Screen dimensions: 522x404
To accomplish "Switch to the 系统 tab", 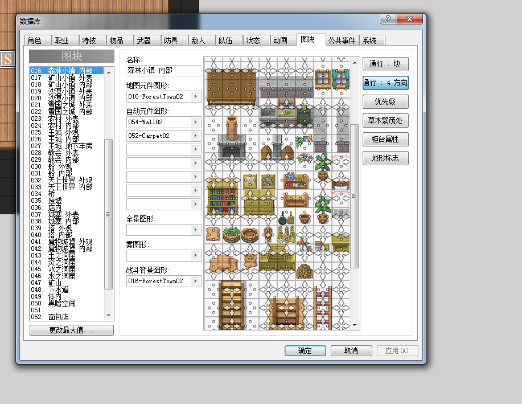I will (372, 40).
